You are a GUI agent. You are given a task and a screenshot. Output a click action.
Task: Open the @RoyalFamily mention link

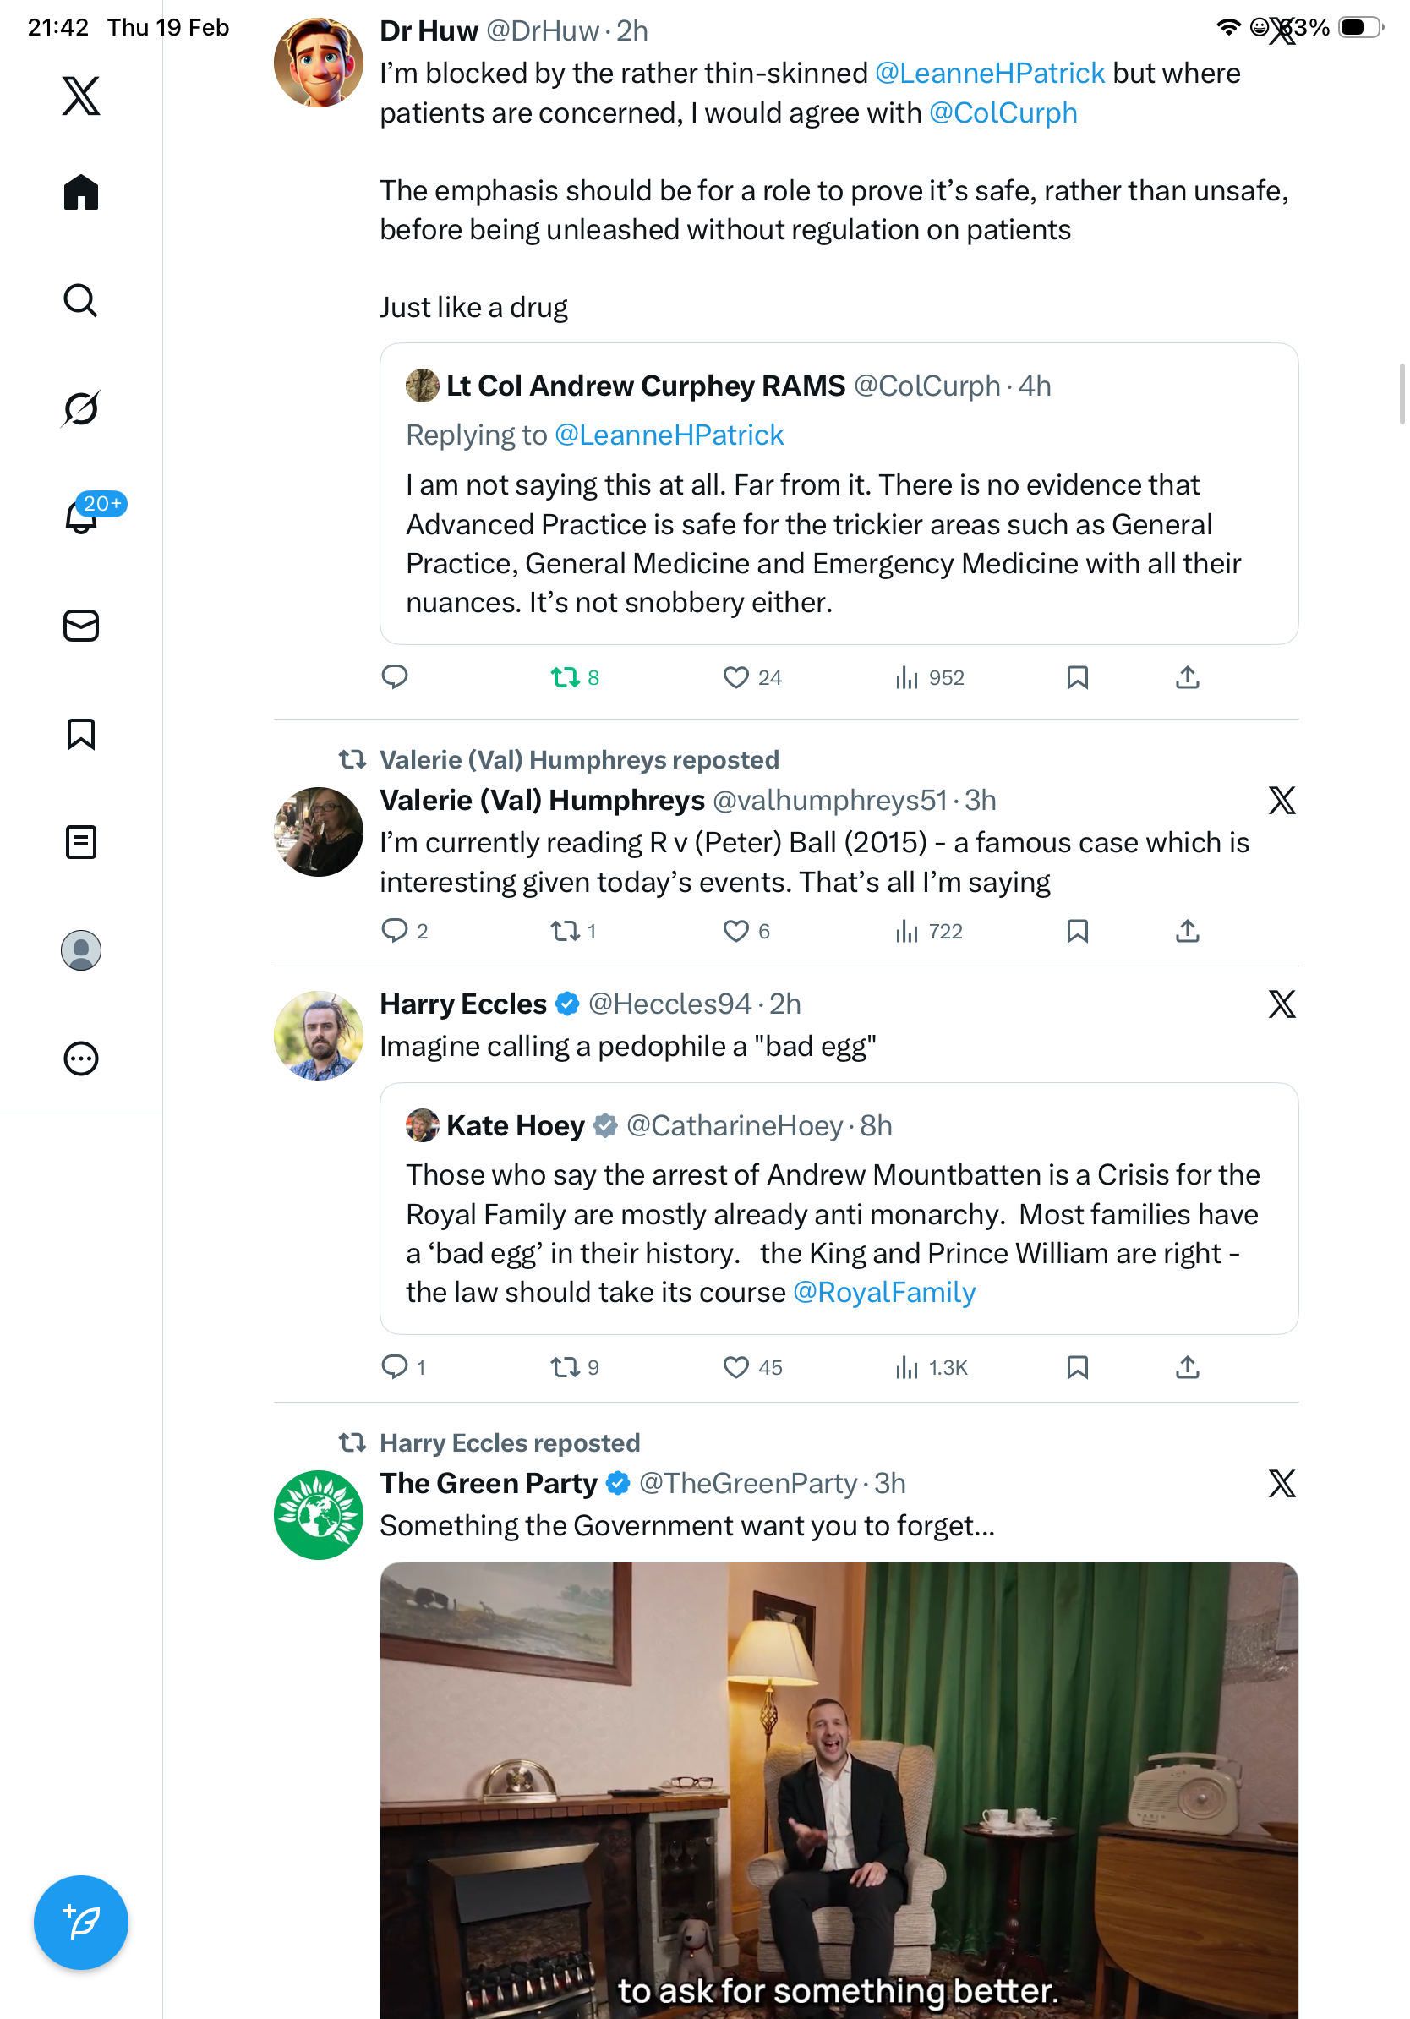click(x=883, y=1292)
